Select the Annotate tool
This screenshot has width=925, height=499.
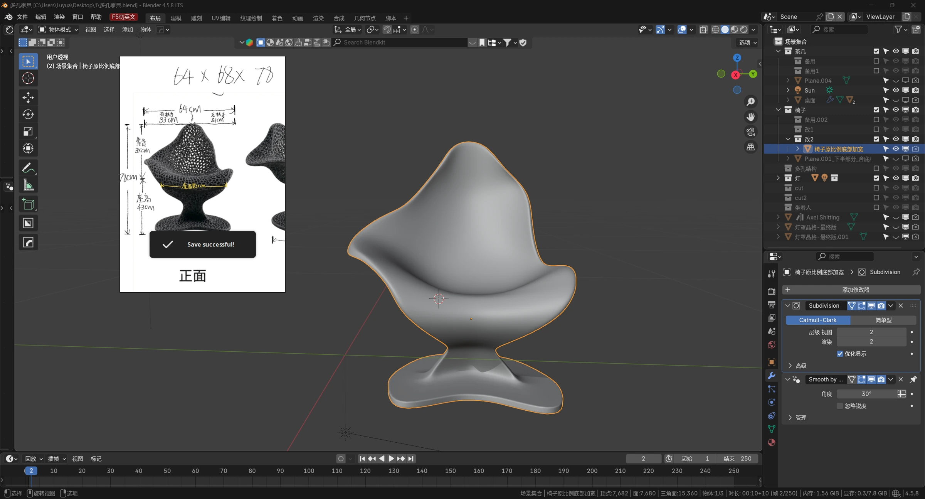[28, 168]
